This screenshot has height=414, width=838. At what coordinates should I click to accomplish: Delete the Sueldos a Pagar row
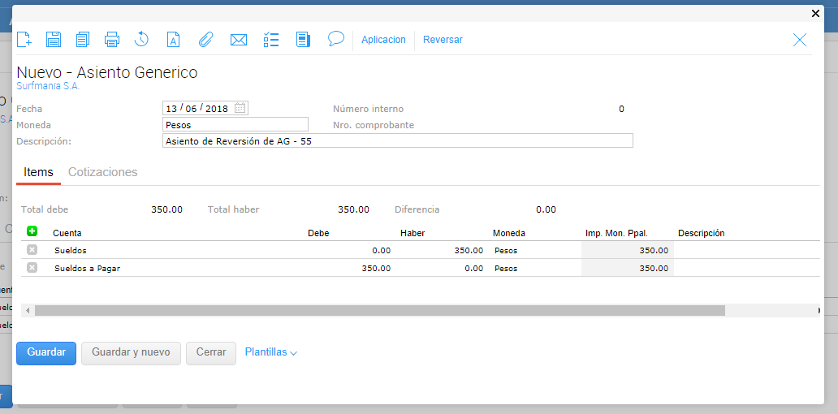click(32, 268)
